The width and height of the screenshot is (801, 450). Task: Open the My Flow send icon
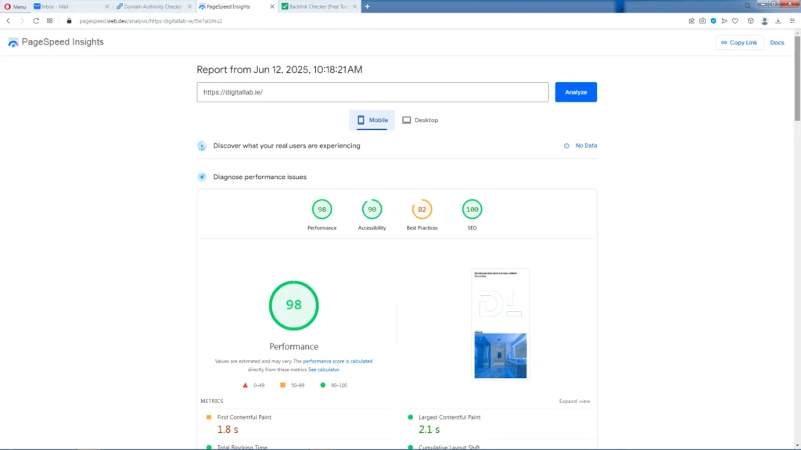click(724, 21)
